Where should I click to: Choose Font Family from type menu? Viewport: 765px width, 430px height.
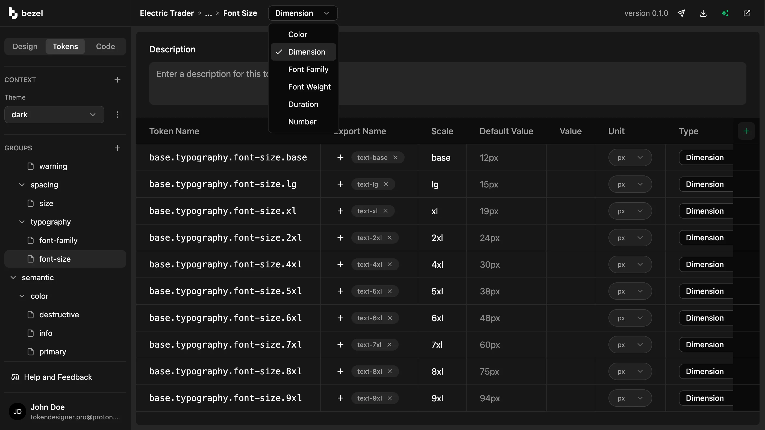click(303, 69)
